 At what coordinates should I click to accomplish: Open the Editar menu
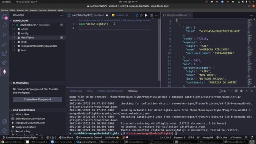pos(12,10)
